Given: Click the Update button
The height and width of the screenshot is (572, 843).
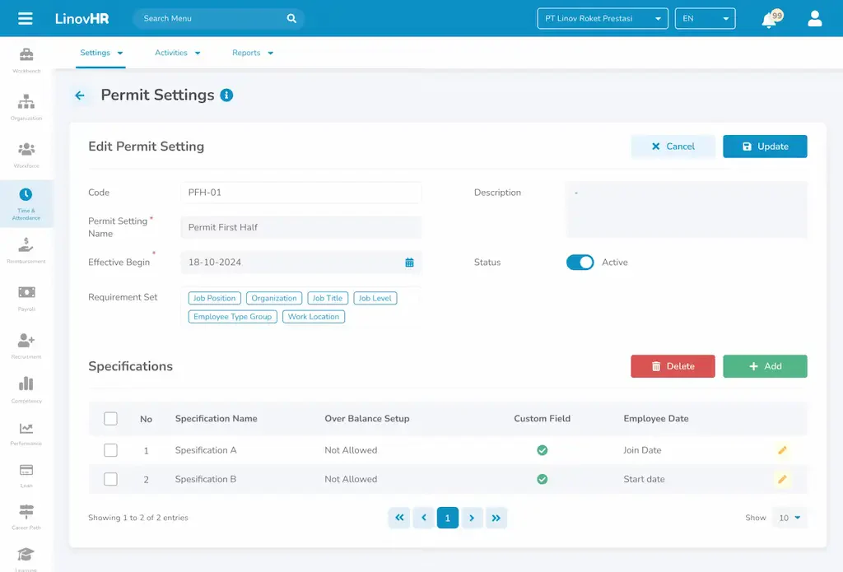Looking at the screenshot, I should coord(765,146).
